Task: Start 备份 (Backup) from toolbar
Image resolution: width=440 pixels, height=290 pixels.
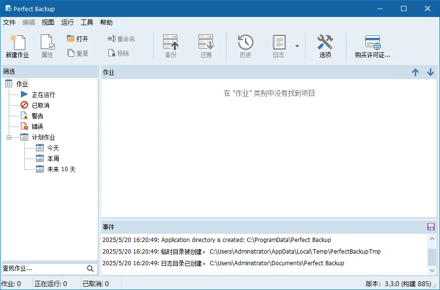Action: point(170,47)
